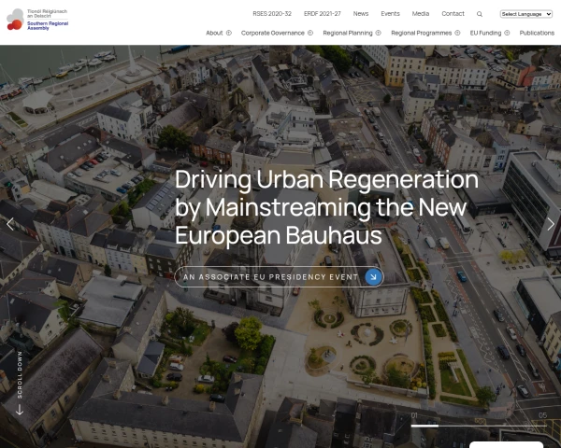Go to the previous hero slide arrow
The width and height of the screenshot is (561, 448).
click(x=10, y=224)
